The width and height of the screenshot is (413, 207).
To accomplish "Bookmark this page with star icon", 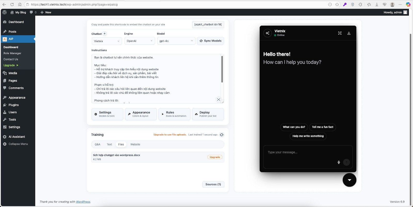I will pos(337,4).
